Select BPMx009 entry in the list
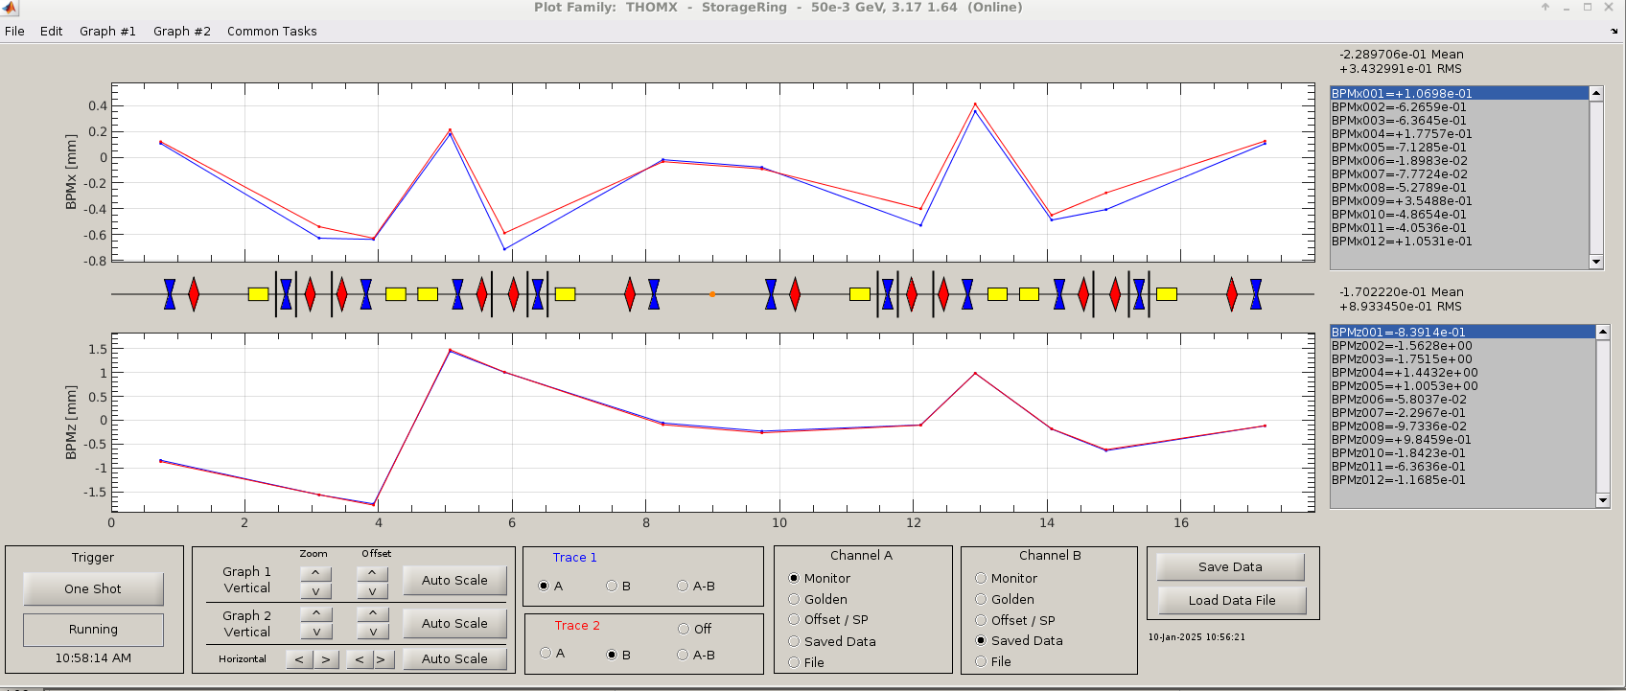Viewport: 1626px width, 691px height. click(1401, 201)
